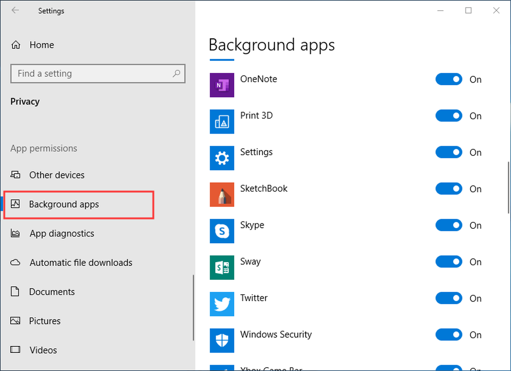
Task: Toggle Print 3D background permission
Action: pos(449,116)
